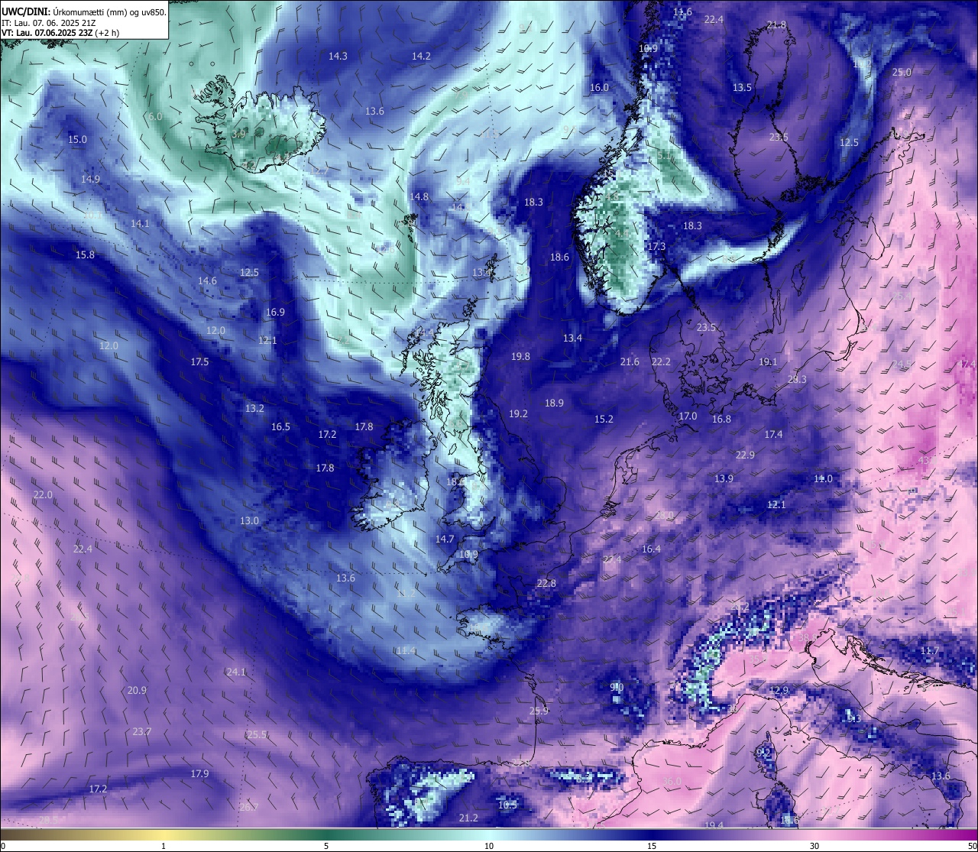This screenshot has width=978, height=852.
Task: Click the 17.0 value over northern Germany
Action: pos(688,416)
